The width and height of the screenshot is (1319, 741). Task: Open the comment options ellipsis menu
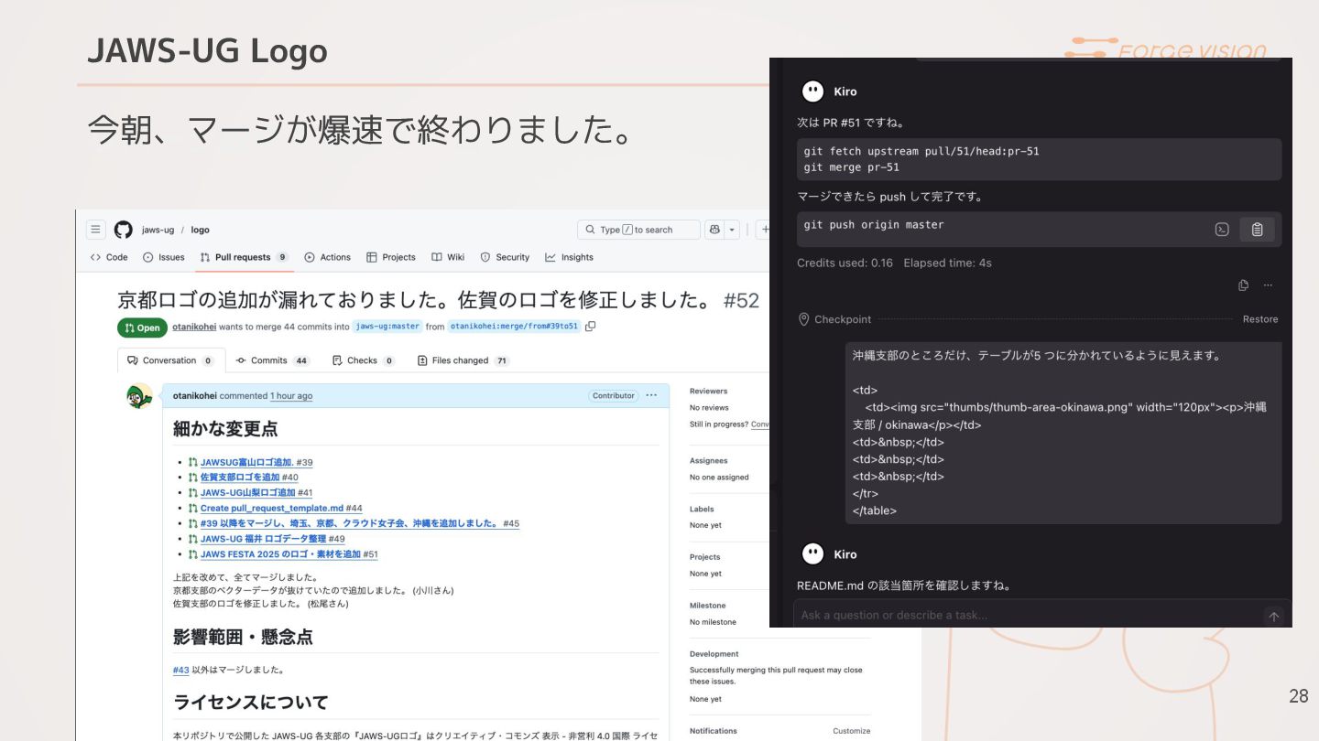point(651,395)
